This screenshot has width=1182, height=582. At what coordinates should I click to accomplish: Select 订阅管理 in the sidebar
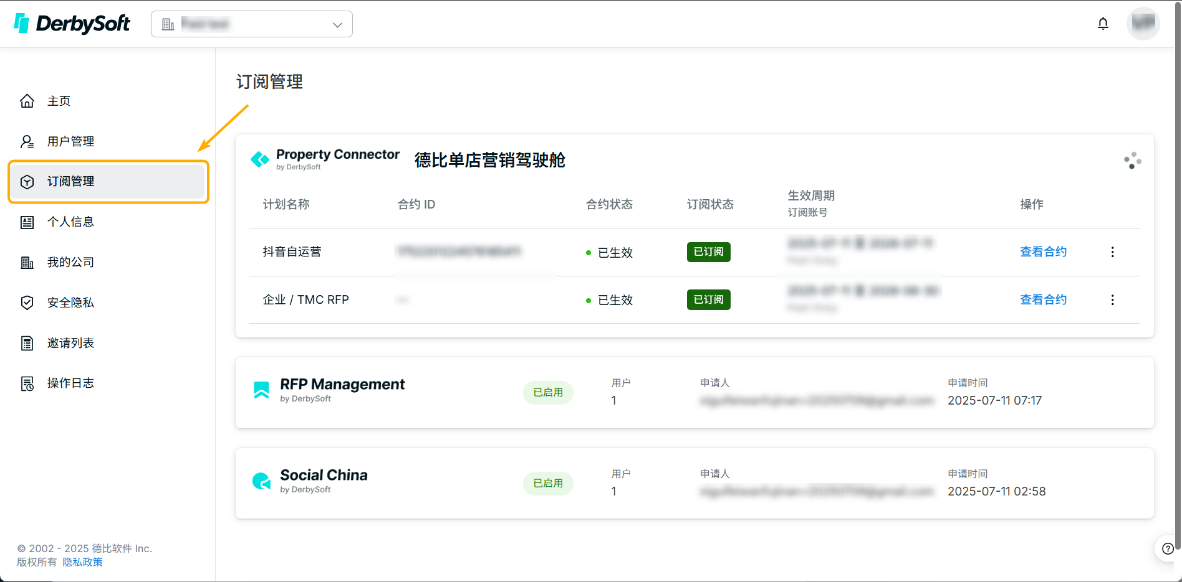coord(108,182)
